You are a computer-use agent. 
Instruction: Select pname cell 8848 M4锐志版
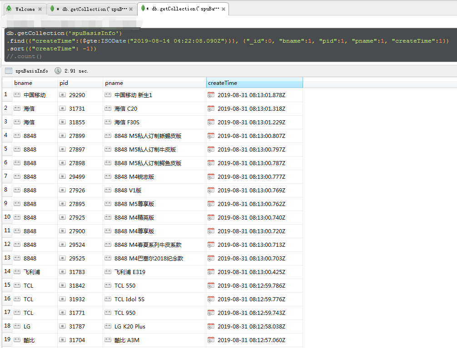[154, 177]
